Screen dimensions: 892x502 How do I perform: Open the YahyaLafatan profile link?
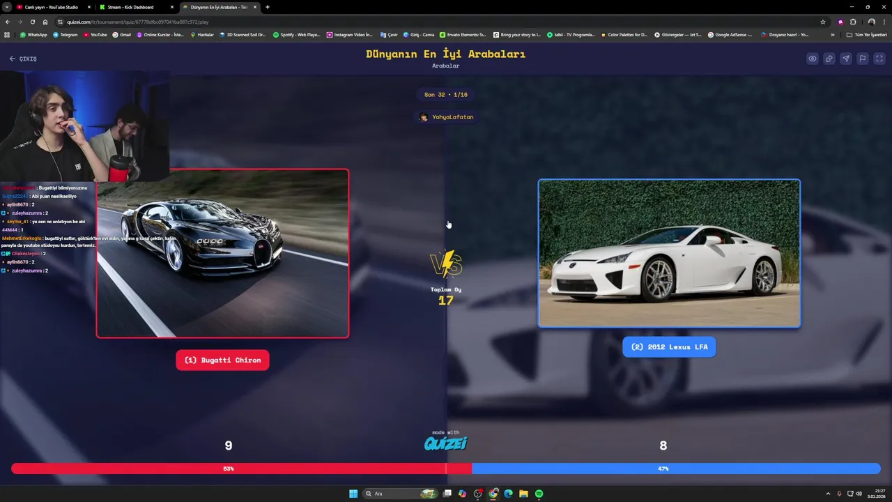pos(446,117)
